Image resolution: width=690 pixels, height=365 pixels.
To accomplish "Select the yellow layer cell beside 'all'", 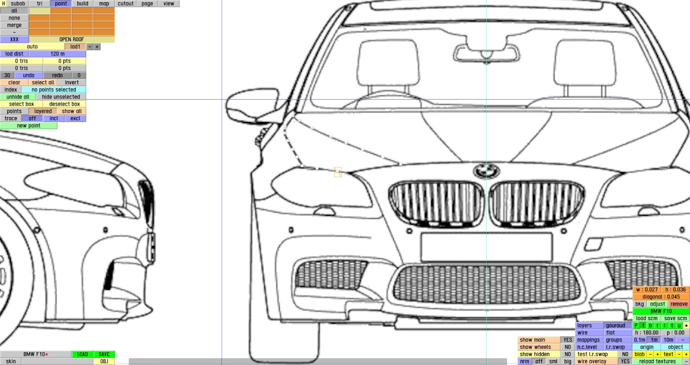I will (40, 11).
